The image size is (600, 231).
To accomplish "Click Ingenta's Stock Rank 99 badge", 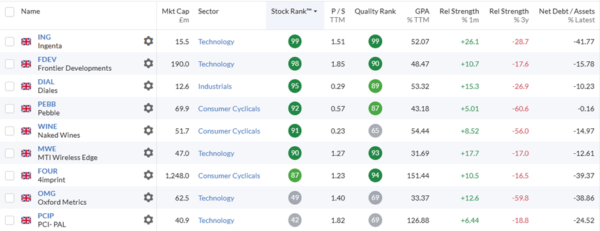I will click(295, 41).
